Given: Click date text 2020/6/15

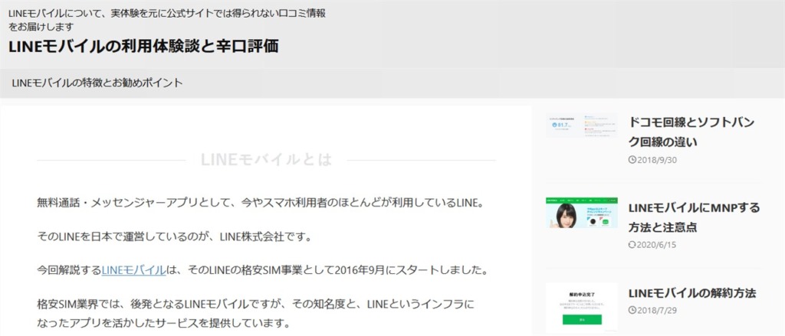Looking at the screenshot, I should pyautogui.click(x=657, y=245).
